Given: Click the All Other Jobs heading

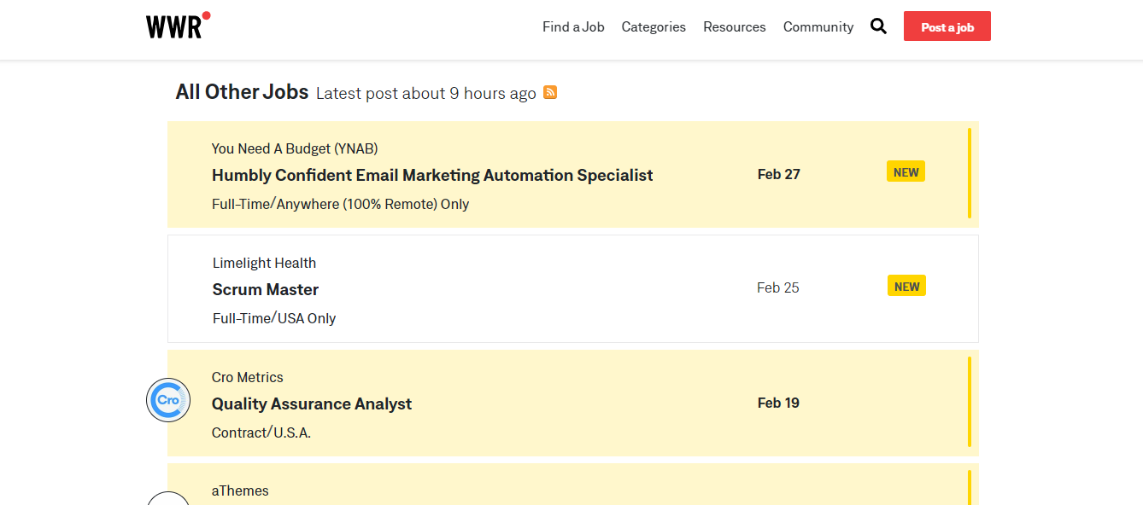Looking at the screenshot, I should tap(242, 92).
